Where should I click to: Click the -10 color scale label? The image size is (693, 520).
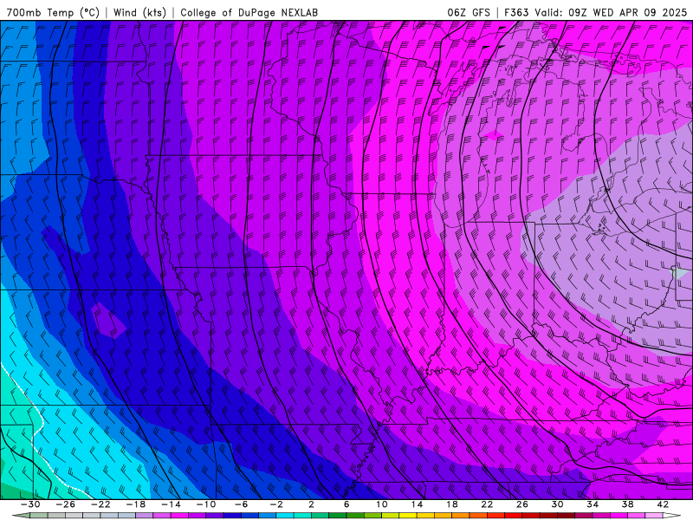pyautogui.click(x=206, y=504)
